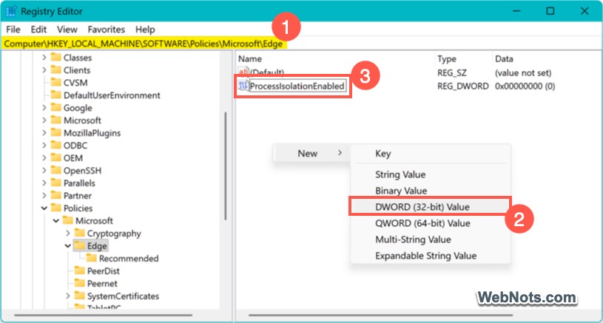Collapse the Edge key
This screenshot has width=603, height=323.
pyautogui.click(x=68, y=246)
